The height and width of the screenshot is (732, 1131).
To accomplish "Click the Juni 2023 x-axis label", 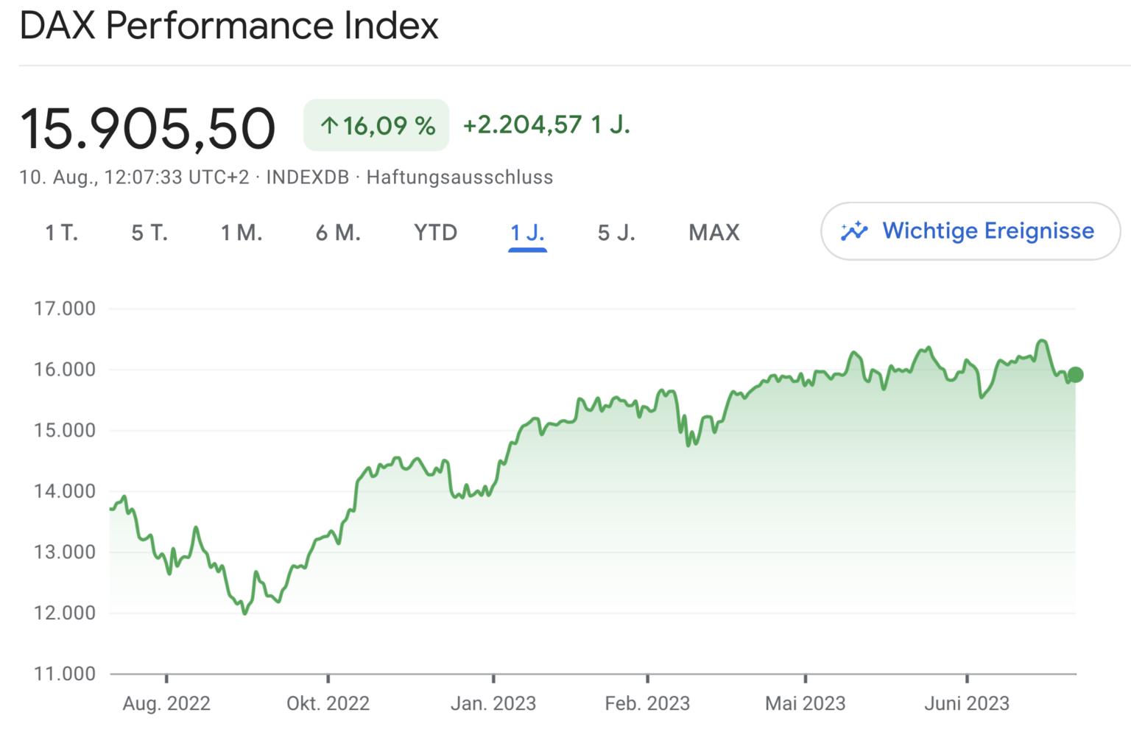I will (x=967, y=703).
